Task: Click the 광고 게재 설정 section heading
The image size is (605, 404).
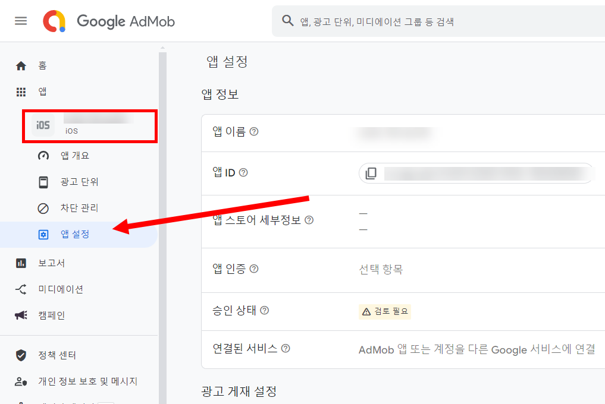Action: 239,392
